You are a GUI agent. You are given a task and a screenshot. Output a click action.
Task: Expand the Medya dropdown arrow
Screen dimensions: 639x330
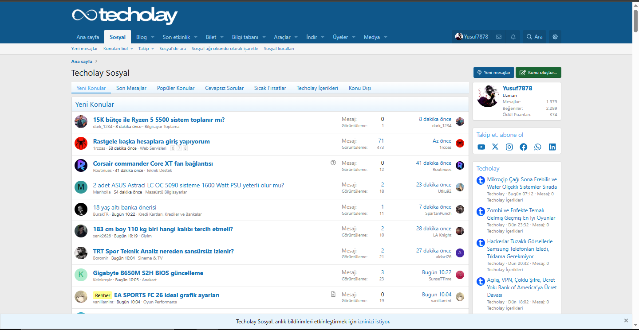[x=386, y=37]
